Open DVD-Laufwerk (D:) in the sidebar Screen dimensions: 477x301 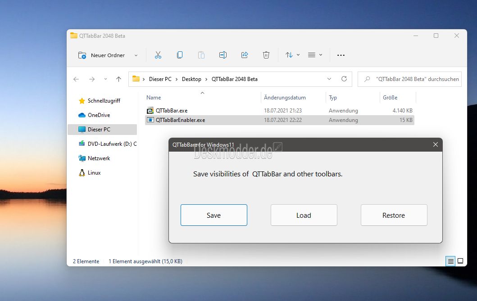pyautogui.click(x=107, y=144)
